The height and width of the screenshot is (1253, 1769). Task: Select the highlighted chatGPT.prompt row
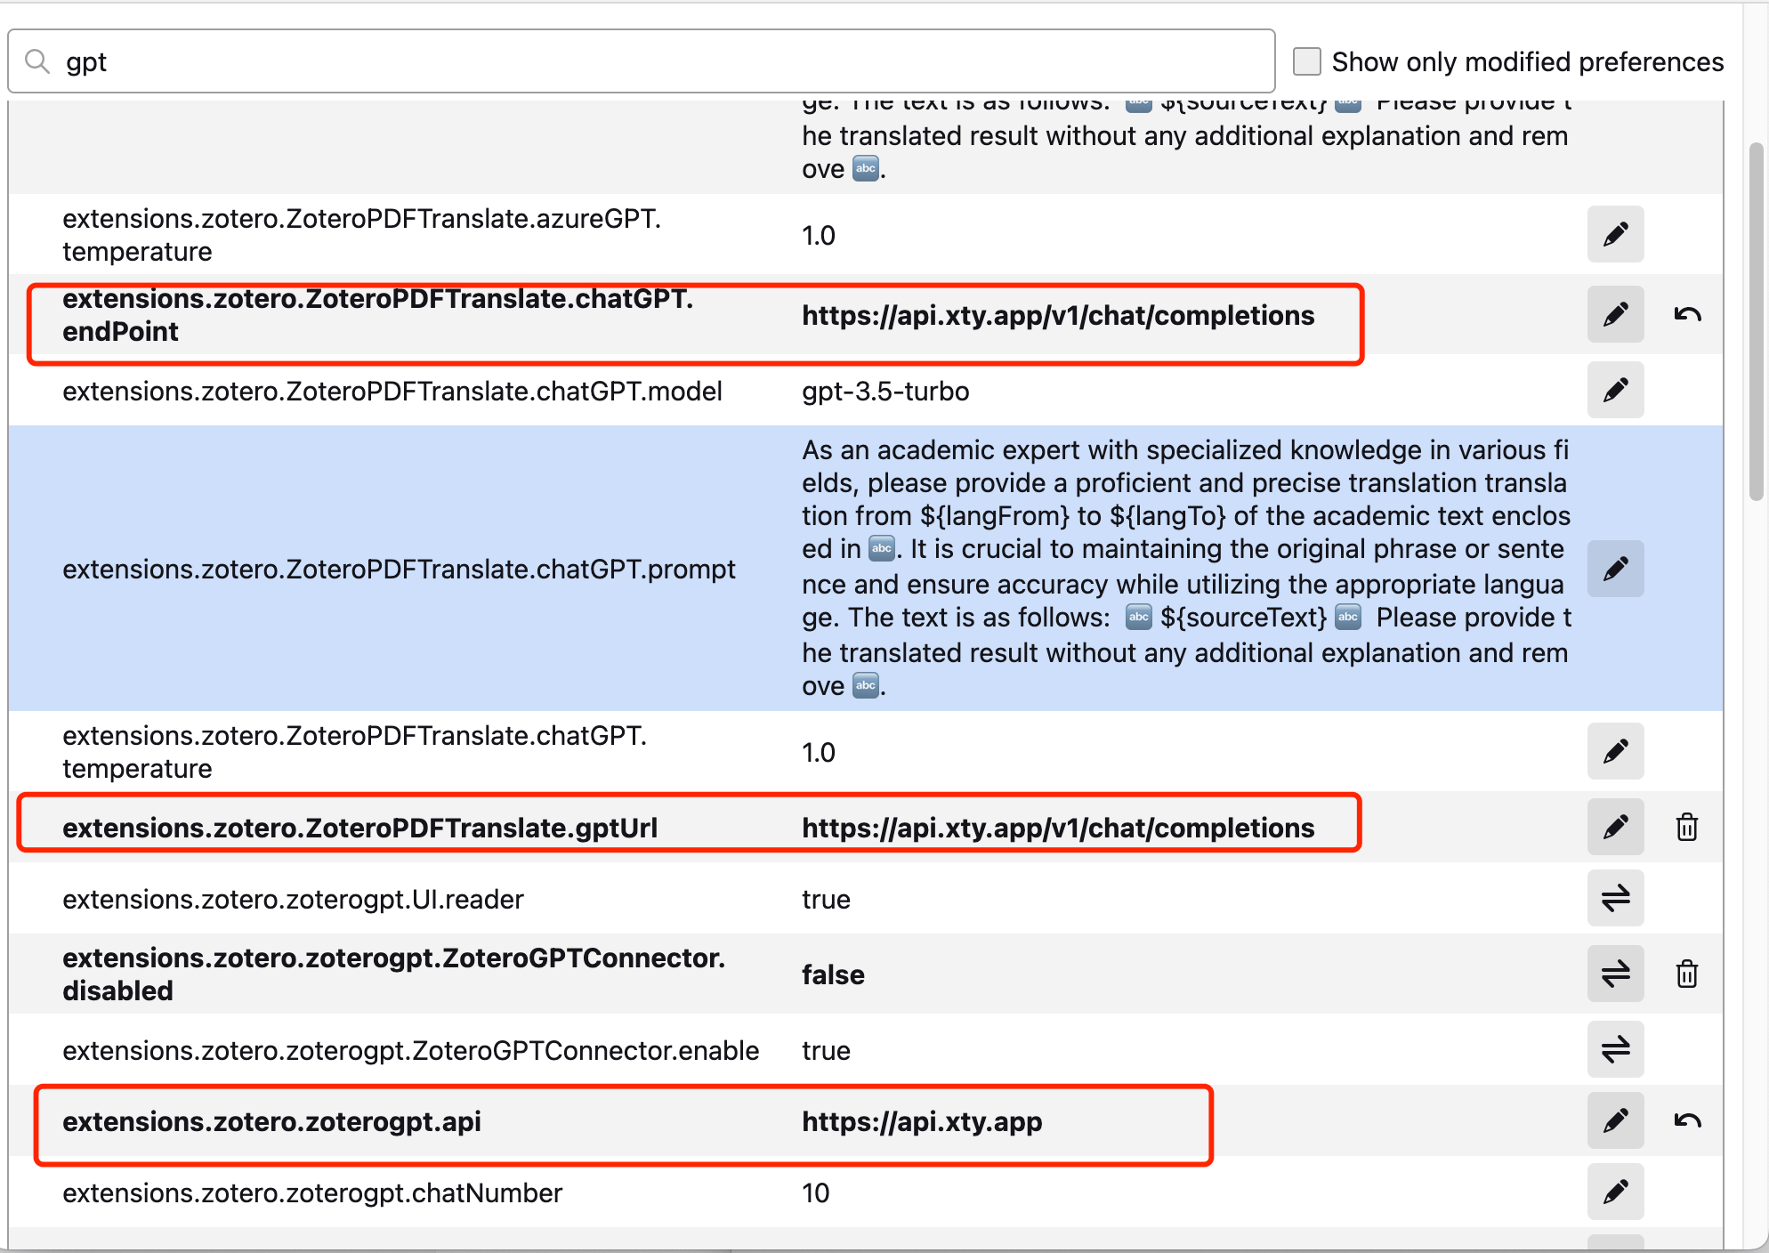pyautogui.click(x=400, y=569)
